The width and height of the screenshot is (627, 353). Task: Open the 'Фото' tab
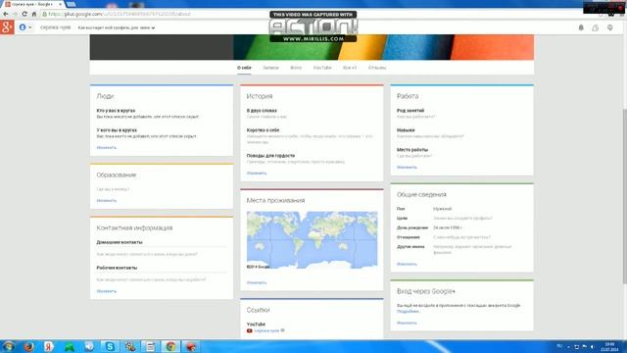click(296, 68)
